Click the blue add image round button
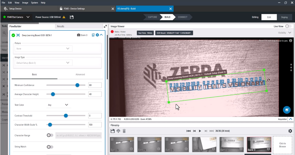This screenshot has width=295, height=155. 287,110
